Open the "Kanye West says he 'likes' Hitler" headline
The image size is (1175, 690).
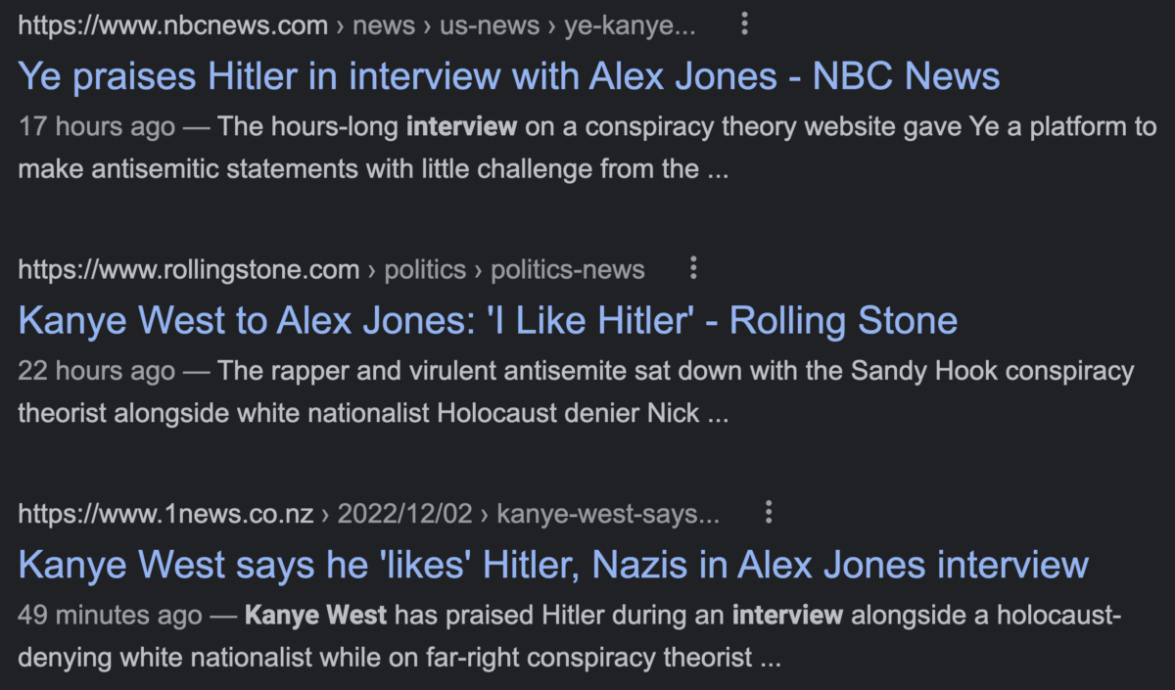(553, 564)
